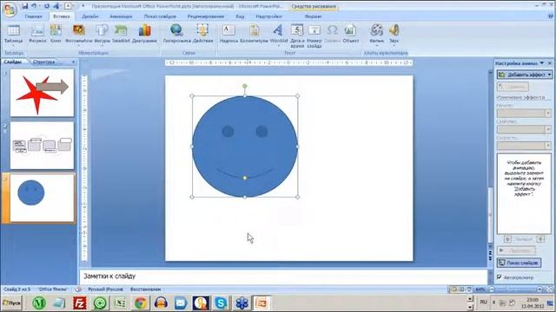This screenshot has height=312, width=556.
Task: Click the zoom in plus button
Action: point(539,289)
